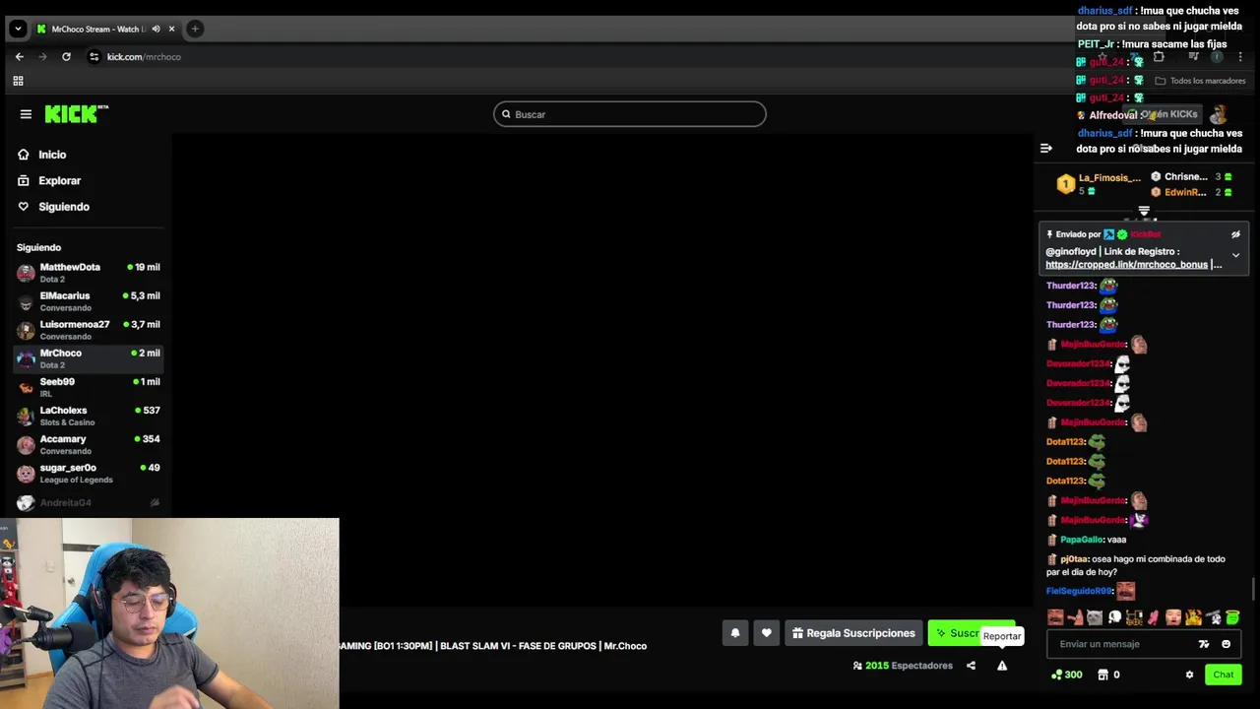
Task: Open the chat shop store icon
Action: click(1102, 675)
